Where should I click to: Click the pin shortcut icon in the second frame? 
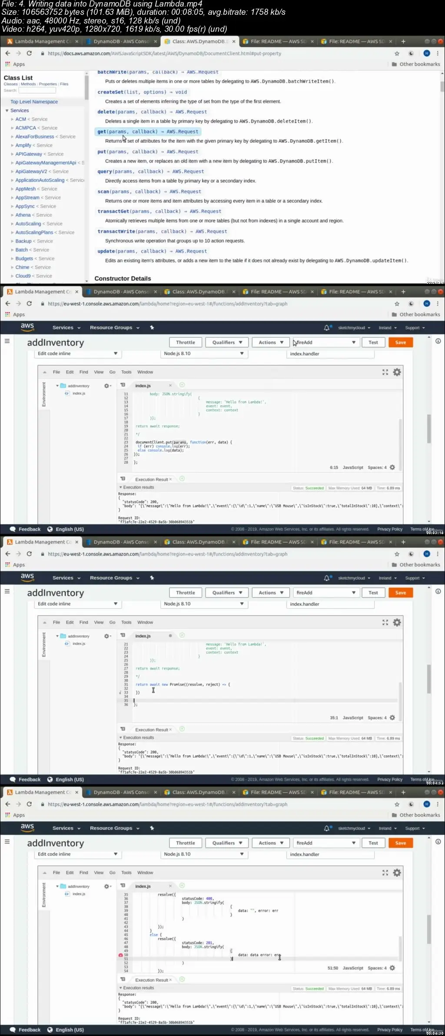pos(152,328)
